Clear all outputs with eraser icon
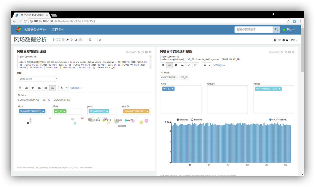The height and width of the screenshot is (187, 315). pyautogui.click(x=67, y=40)
